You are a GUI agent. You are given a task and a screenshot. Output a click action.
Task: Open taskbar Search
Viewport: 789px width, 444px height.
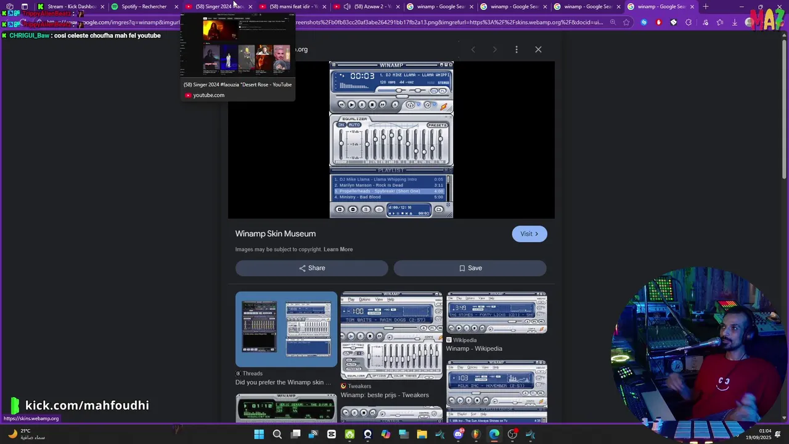[277, 434]
